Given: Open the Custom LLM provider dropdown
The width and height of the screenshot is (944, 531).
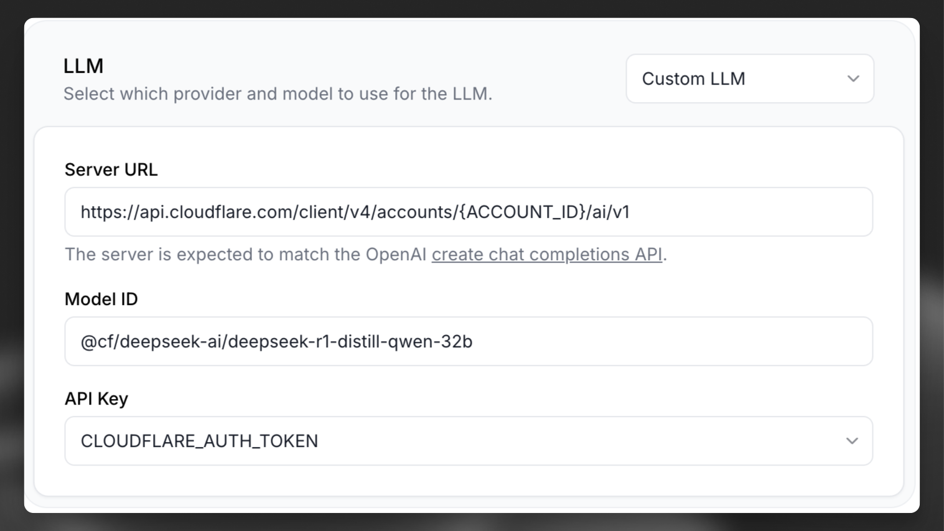Looking at the screenshot, I should pyautogui.click(x=749, y=78).
